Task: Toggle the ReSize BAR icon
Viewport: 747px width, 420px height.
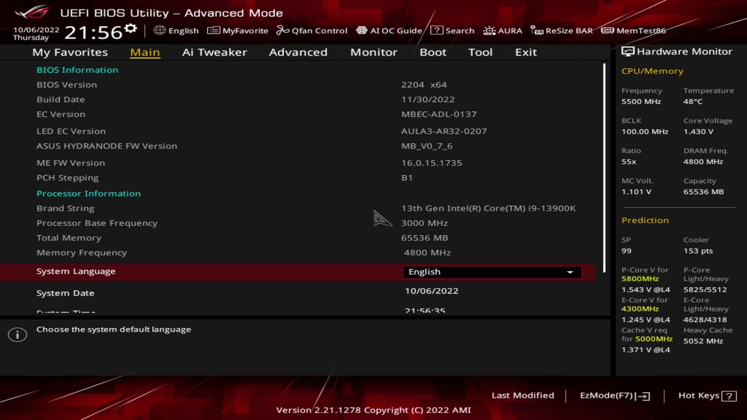Action: 537,30
